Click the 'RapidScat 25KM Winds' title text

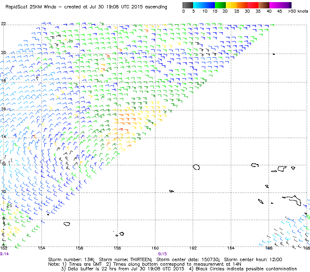coord(31,7)
